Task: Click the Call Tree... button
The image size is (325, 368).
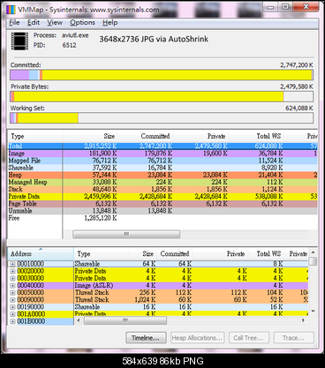Action: (248, 338)
